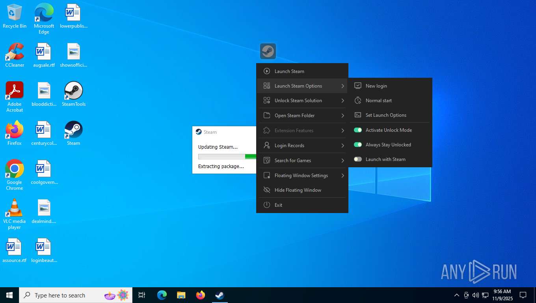Click the icon next to Launch Steam Options
The image size is (536, 303).
coord(267,86)
